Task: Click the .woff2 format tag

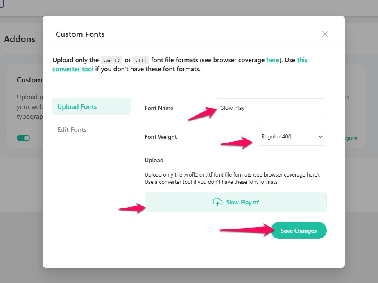Action: click(x=111, y=60)
